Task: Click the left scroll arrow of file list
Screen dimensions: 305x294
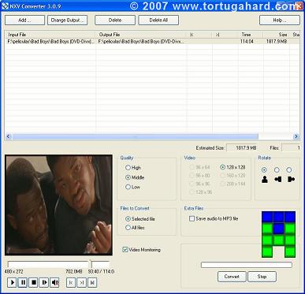Action: pyautogui.click(x=8, y=136)
